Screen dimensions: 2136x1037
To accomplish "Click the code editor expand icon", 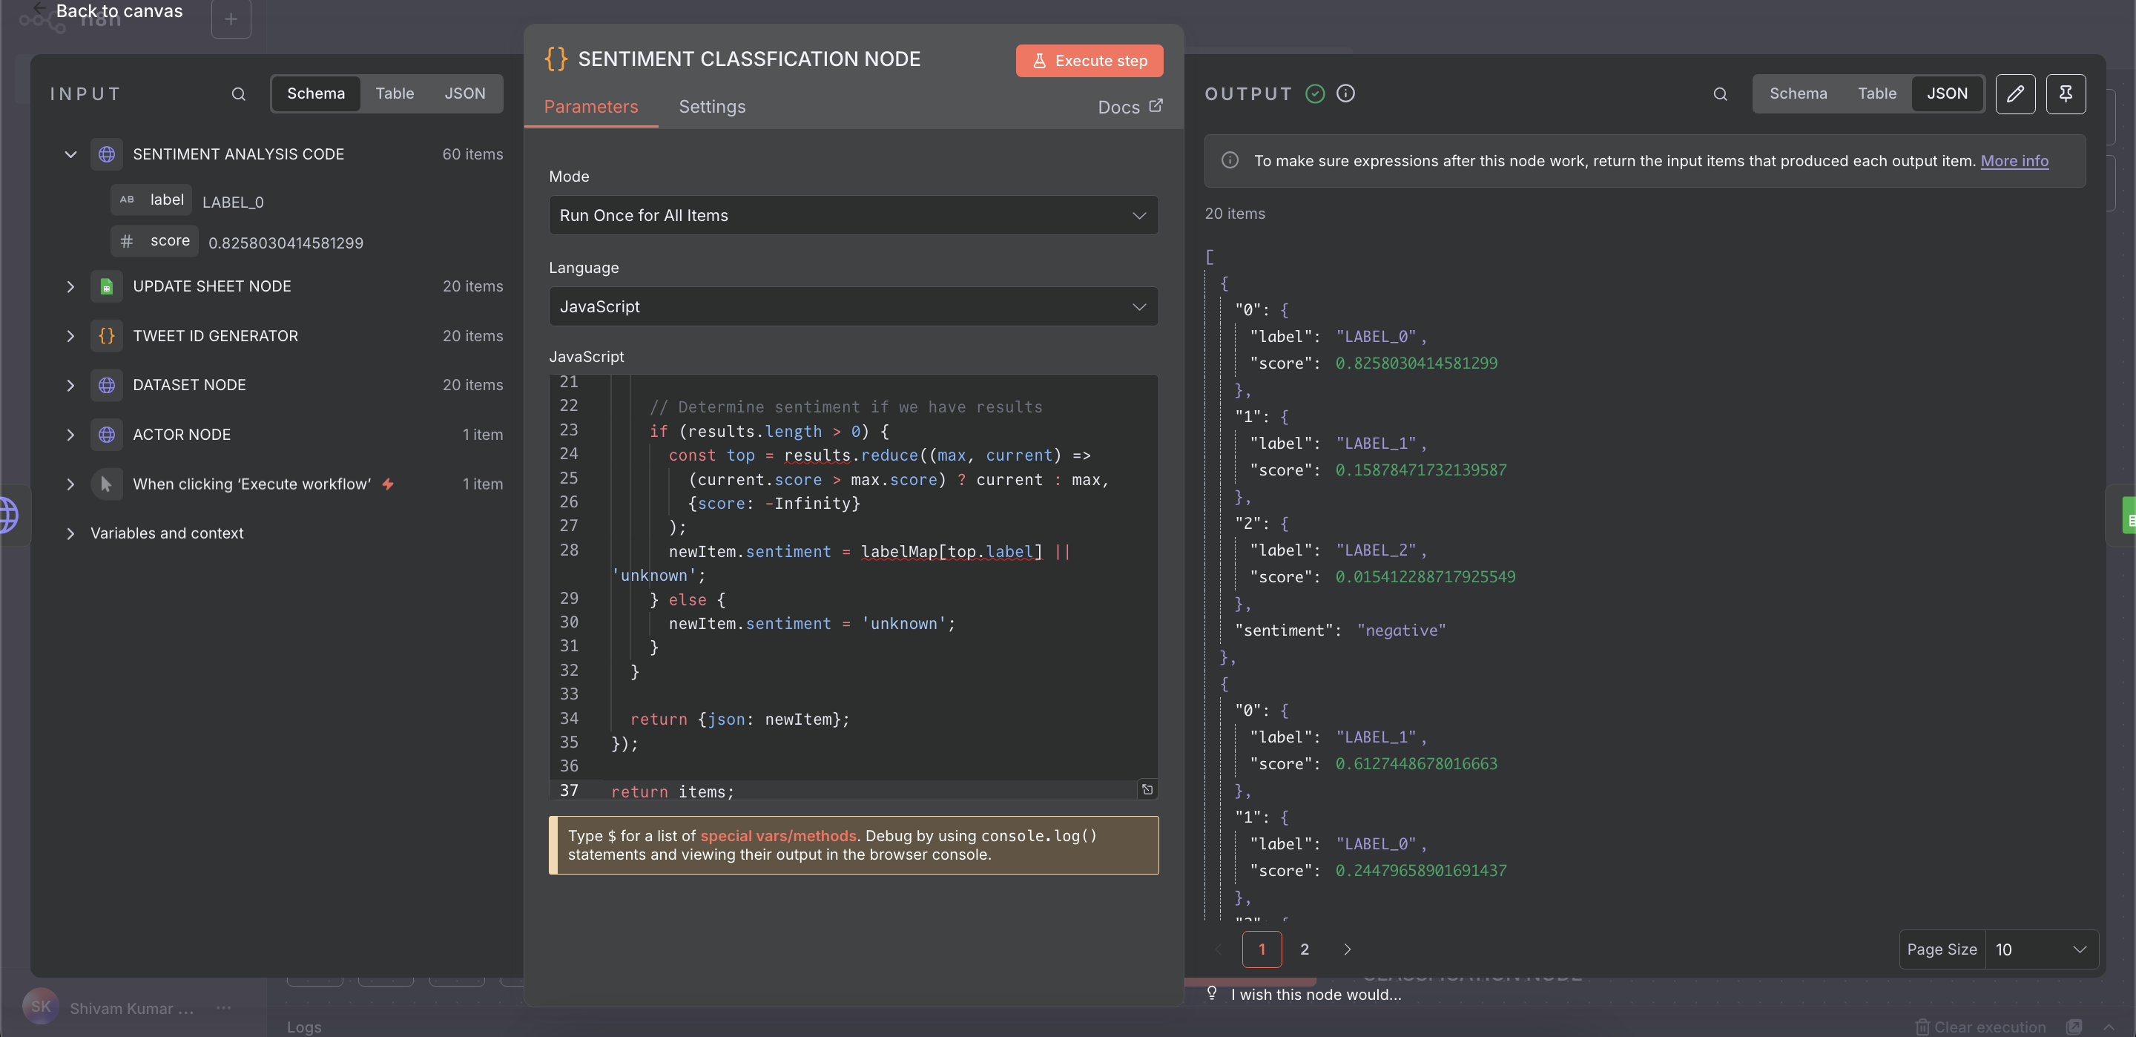I will tap(1147, 789).
